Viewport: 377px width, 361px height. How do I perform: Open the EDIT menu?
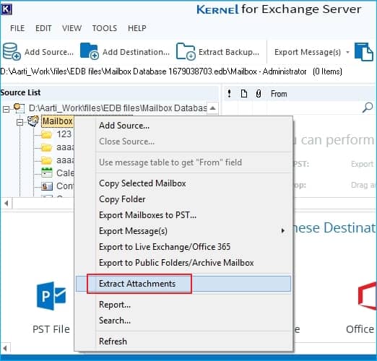coord(43,28)
